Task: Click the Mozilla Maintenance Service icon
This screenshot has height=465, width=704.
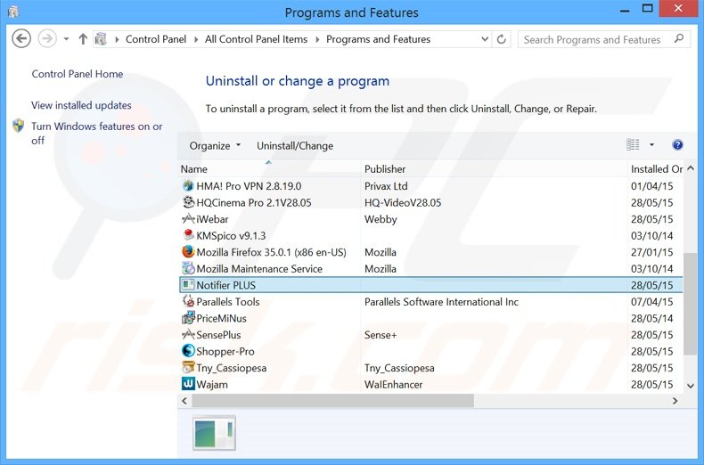Action: click(x=188, y=268)
